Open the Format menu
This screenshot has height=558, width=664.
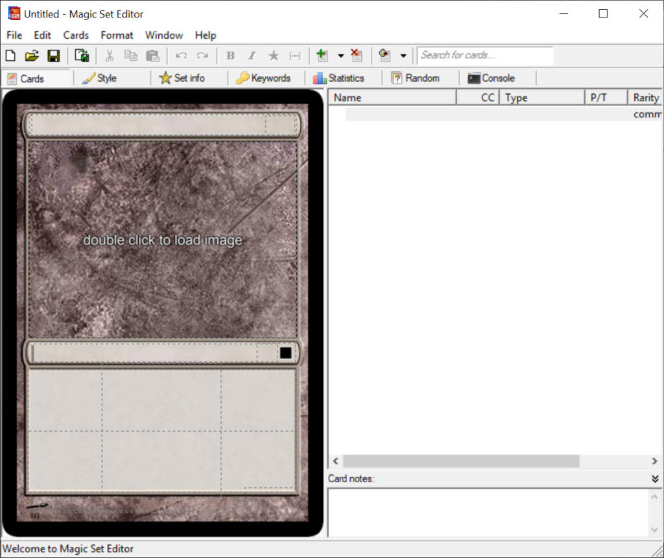point(117,35)
